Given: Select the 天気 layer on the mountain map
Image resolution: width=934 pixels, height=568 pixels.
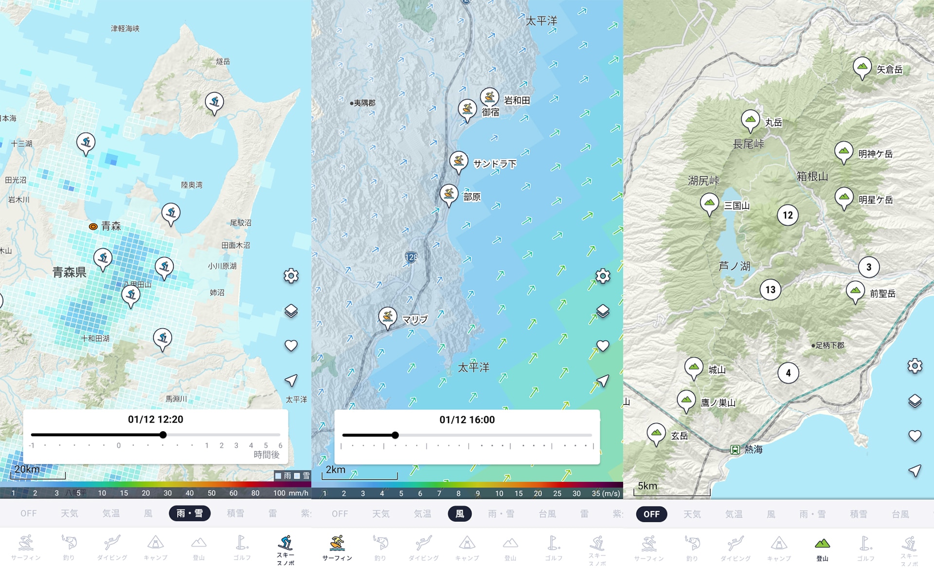Looking at the screenshot, I should point(692,514).
